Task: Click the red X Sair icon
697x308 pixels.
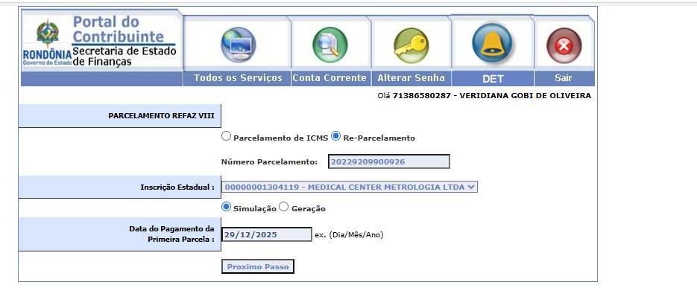Action: coord(564,48)
